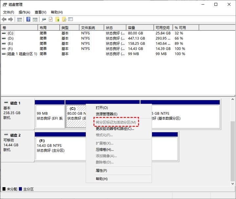Select 打开(O) in the context menu
Image resolution: width=236 pixels, height=199 pixels.
pyautogui.click(x=102, y=108)
